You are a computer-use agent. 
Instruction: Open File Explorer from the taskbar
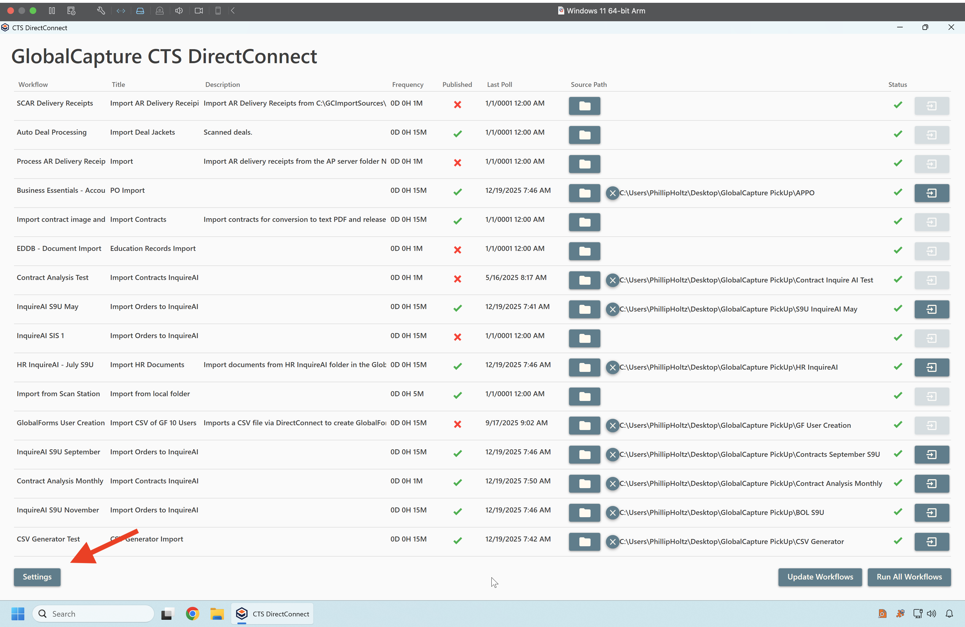tap(217, 614)
